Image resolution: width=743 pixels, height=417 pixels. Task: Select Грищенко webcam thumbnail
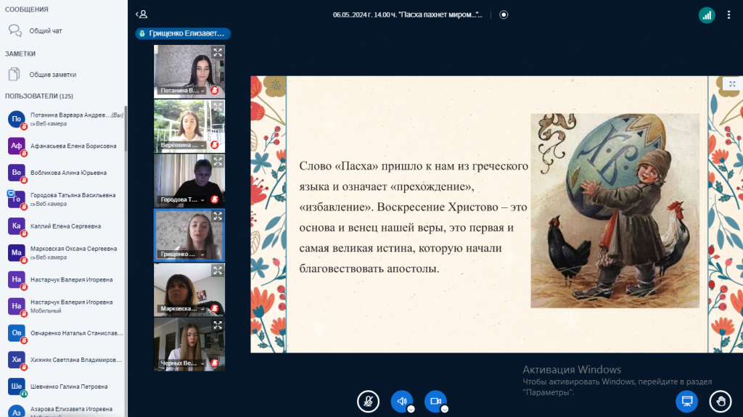click(189, 236)
